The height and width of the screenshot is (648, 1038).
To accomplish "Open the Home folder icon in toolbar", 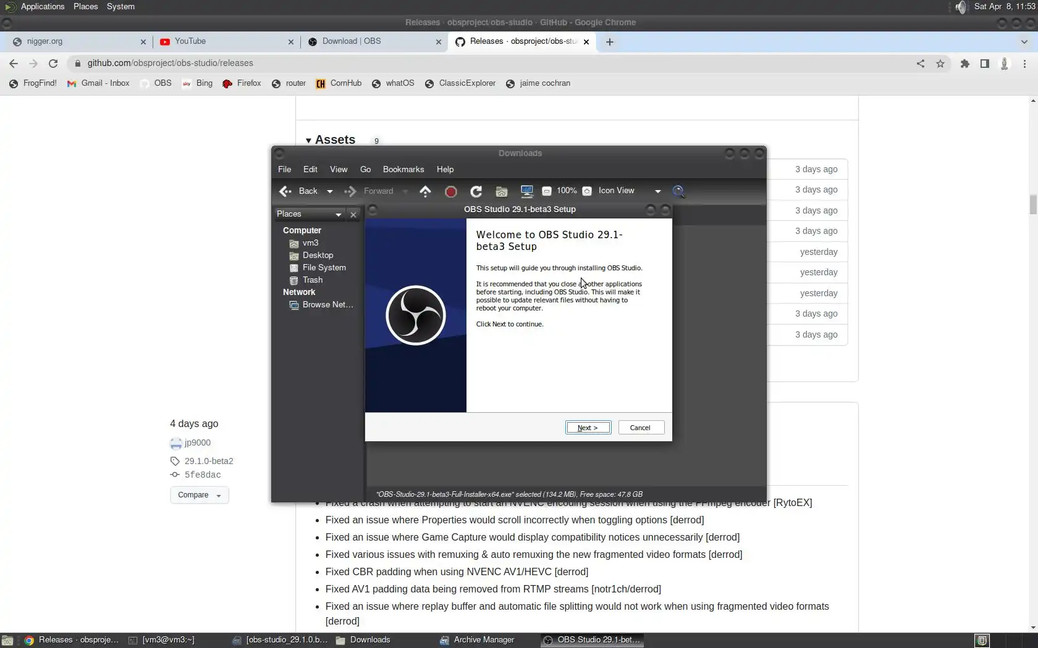I will 502,191.
